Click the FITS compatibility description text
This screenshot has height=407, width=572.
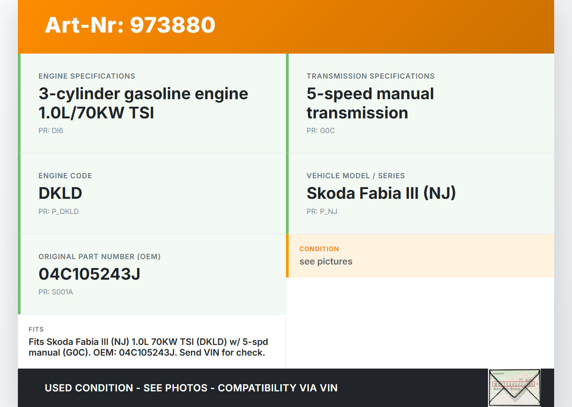click(x=148, y=347)
